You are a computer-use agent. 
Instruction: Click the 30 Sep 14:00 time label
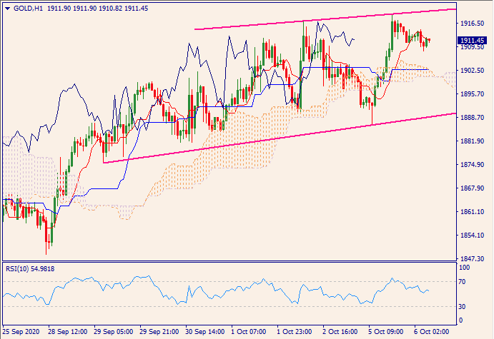point(205,333)
